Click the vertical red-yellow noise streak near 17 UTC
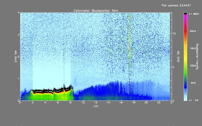This screenshot has width=202, height=126. (x=130, y=44)
